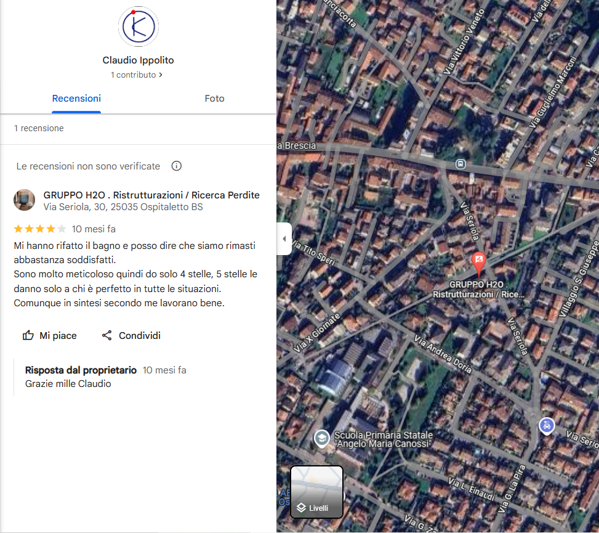Click the Mi piace button label
This screenshot has height=533, width=599.
tap(58, 336)
